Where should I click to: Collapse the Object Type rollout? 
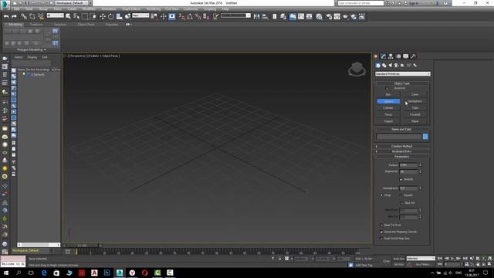pos(401,83)
